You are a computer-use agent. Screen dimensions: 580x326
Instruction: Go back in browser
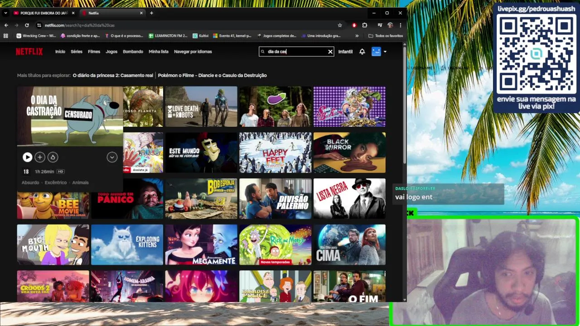[x=6, y=25]
